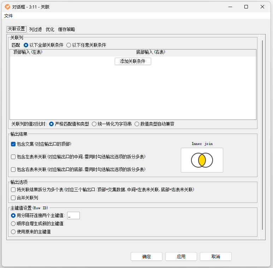Click the orange app icon in title bar
The width and height of the screenshot is (273, 268).
7,7
